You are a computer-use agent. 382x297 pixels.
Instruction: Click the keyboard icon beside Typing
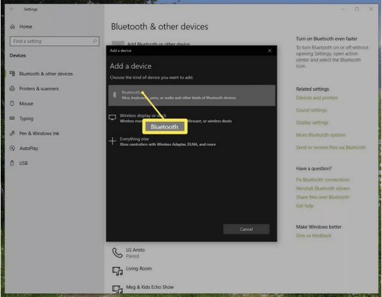point(12,118)
